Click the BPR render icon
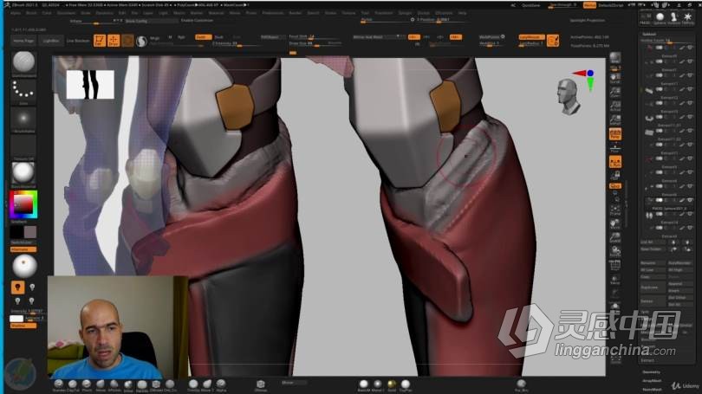 coord(615,58)
